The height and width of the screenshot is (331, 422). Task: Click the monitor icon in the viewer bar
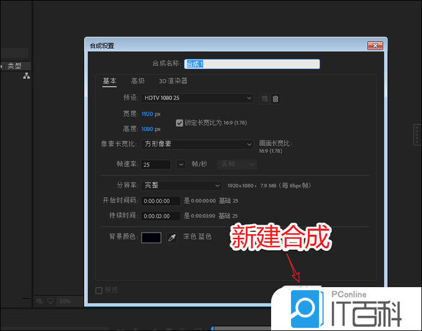coord(50,301)
